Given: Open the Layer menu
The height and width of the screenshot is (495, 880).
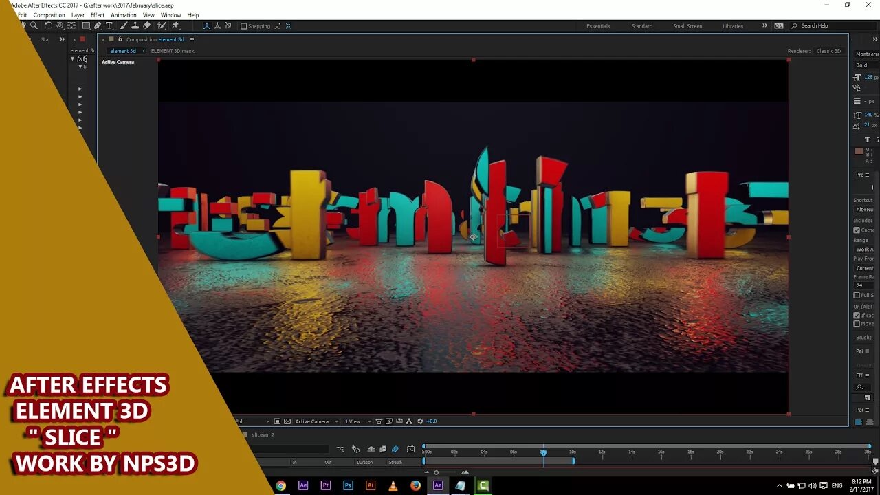Looking at the screenshot, I should click(78, 15).
